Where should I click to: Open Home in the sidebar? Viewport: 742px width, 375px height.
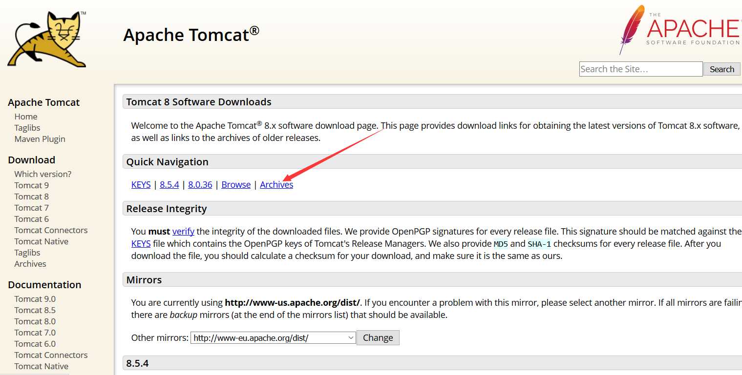(26, 117)
